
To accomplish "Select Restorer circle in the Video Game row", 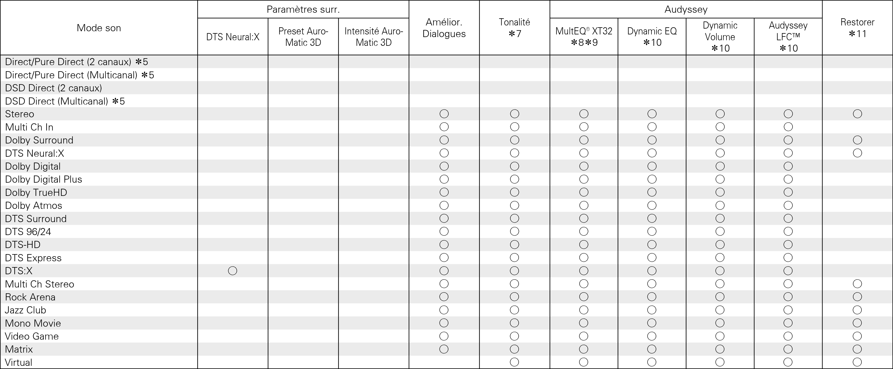I will [857, 336].
